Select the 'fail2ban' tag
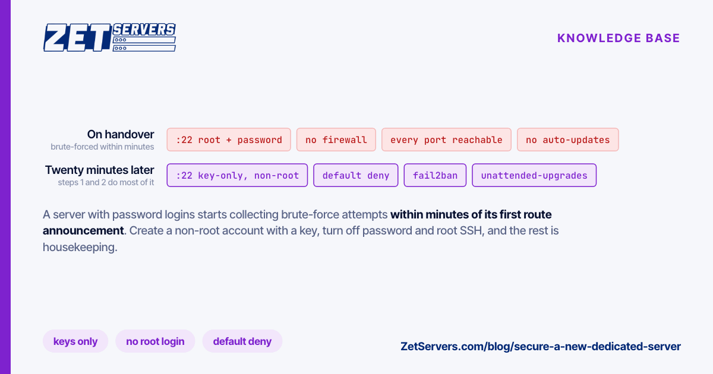713x374 pixels. click(435, 175)
